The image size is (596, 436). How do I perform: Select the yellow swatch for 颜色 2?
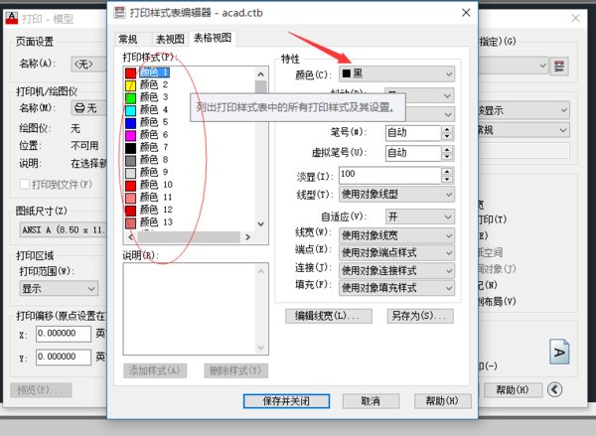pyautogui.click(x=131, y=85)
